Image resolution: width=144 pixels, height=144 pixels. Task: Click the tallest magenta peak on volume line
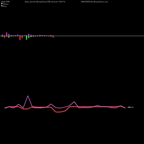tap(28, 96)
